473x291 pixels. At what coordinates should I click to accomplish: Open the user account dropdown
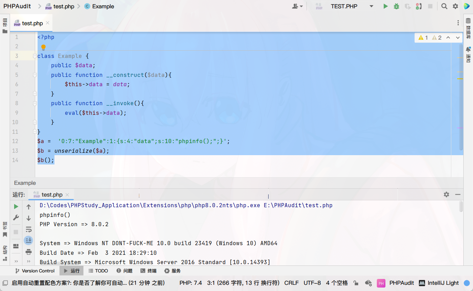[297, 6]
